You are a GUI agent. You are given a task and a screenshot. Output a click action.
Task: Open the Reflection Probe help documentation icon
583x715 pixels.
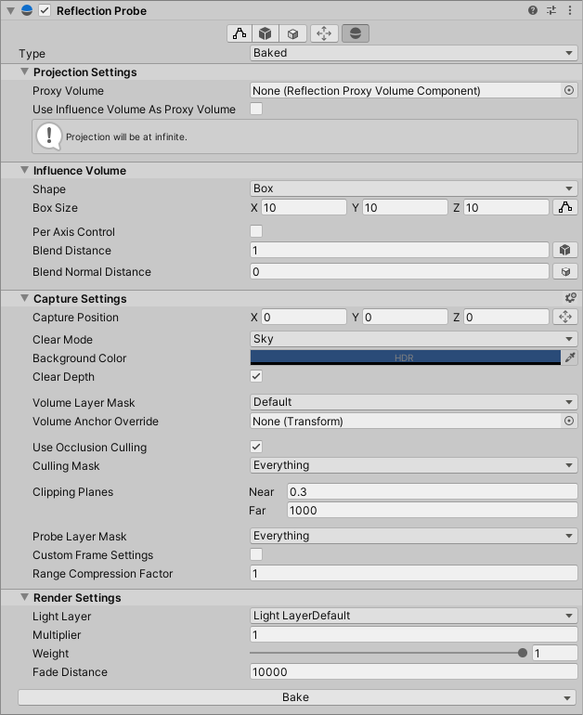(x=533, y=10)
